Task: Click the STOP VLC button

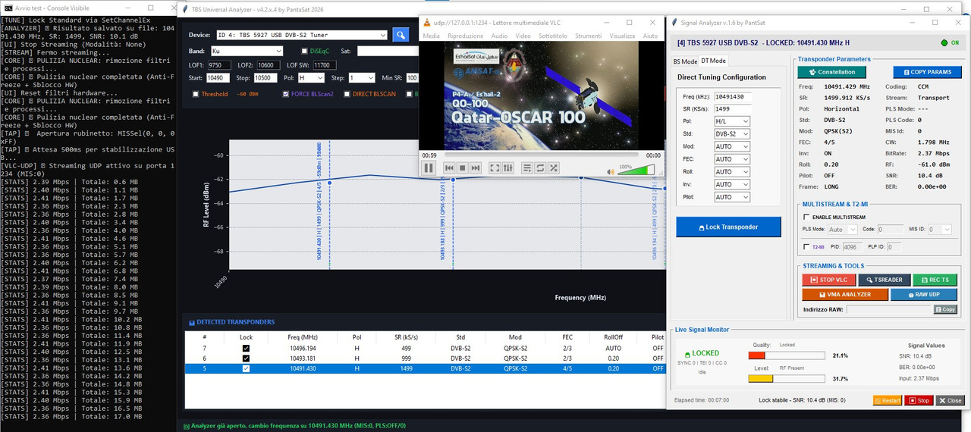Action: (x=828, y=280)
